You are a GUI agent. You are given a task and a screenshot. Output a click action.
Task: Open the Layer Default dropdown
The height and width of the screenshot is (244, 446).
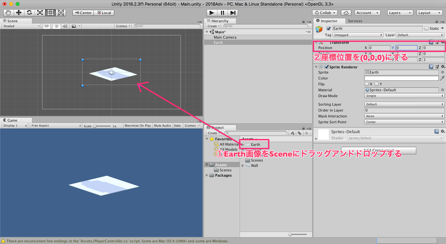point(420,35)
